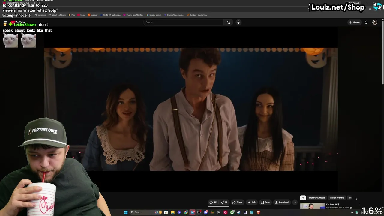Image resolution: width=384 pixels, height=216 pixels.
Task: Open the Xbox app from the taskbar
Action: coord(232,212)
